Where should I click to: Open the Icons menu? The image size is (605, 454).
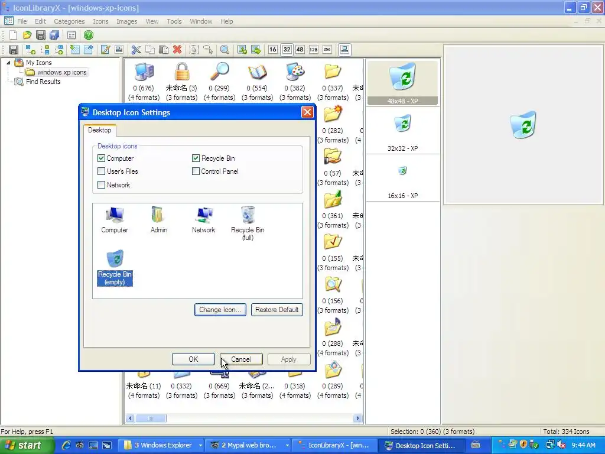[100, 21]
